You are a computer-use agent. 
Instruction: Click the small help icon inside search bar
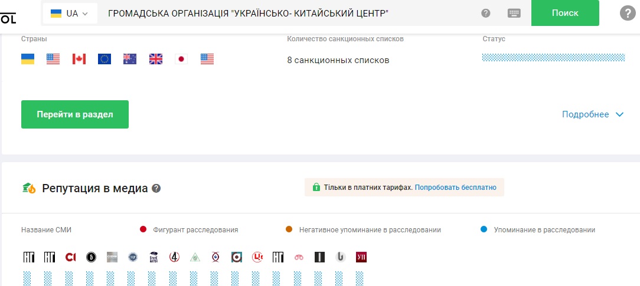pos(486,13)
